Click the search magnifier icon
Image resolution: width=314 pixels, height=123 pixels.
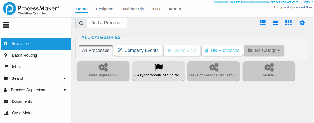point(81,23)
